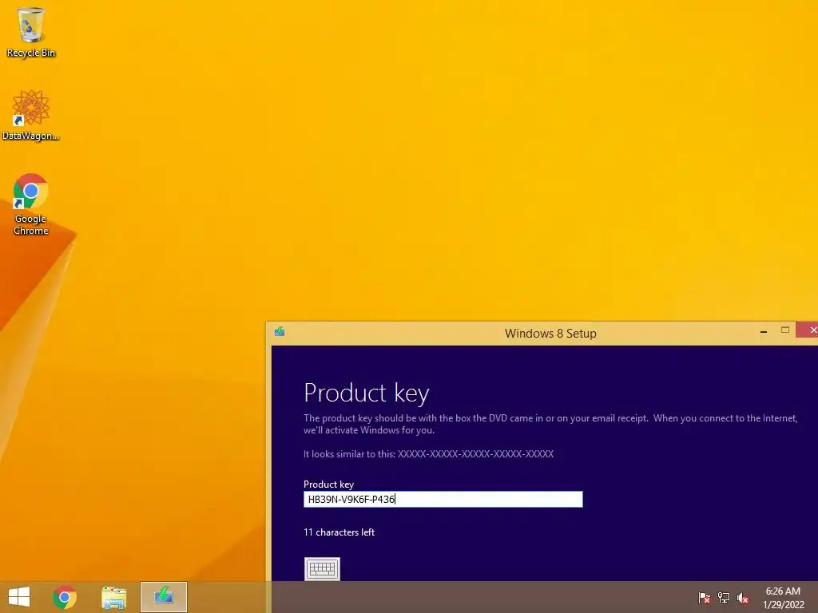
Task: Click the Windows 8 Setup title icon
Action: [280, 331]
